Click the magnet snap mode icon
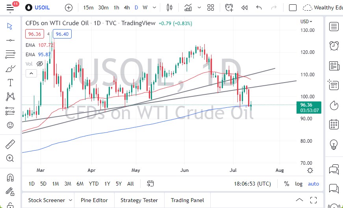This screenshot has height=208, width=343. (x=10, y=178)
